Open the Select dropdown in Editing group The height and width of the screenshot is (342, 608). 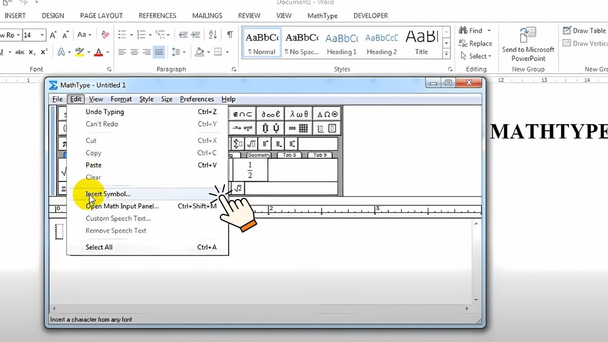(x=477, y=56)
